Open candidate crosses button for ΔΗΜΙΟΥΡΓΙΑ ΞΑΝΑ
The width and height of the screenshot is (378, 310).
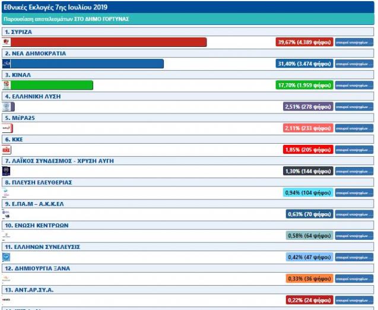pos(354,279)
